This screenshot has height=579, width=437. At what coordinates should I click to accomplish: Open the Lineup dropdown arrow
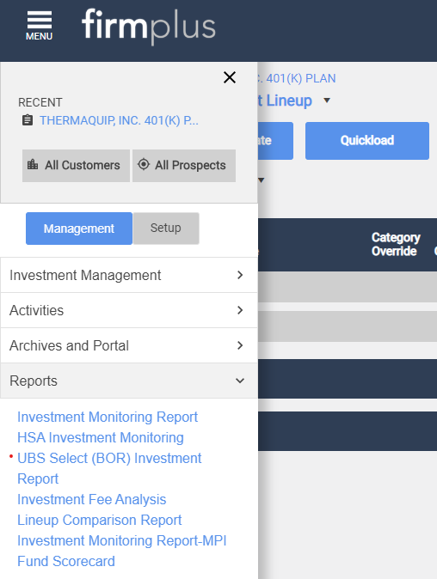coord(327,100)
